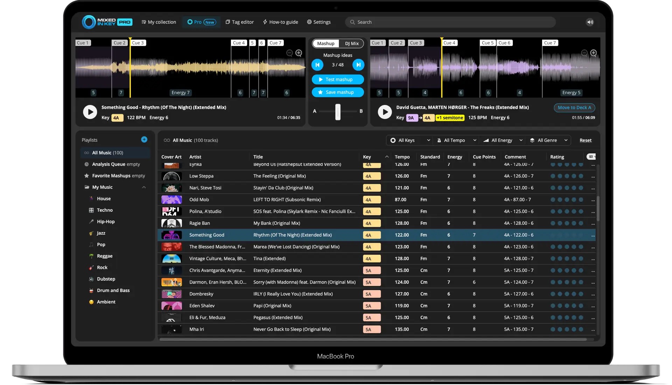Open the How-to guide tab

(x=280, y=22)
